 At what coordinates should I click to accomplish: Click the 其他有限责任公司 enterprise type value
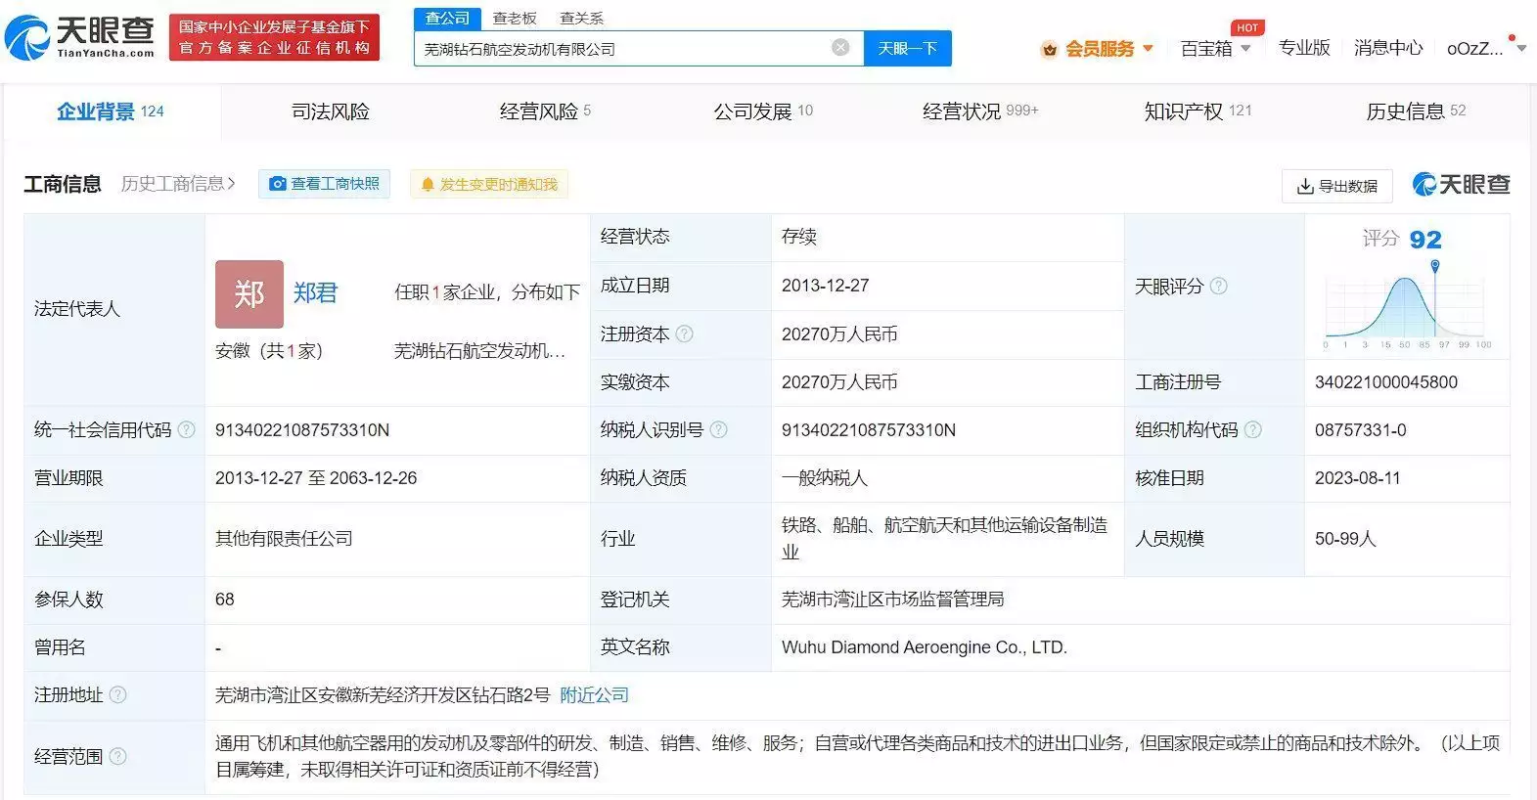click(284, 539)
